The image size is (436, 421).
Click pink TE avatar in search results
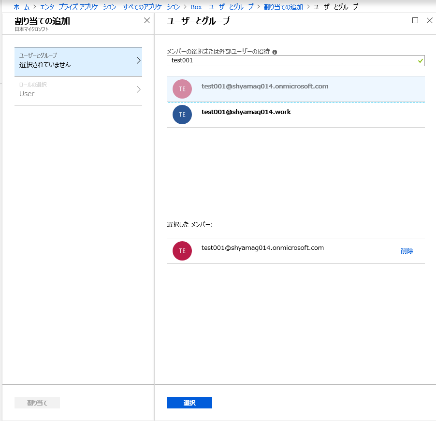(182, 89)
